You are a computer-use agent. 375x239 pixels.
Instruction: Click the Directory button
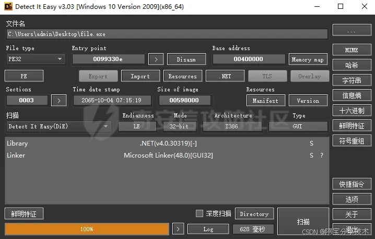click(x=254, y=214)
